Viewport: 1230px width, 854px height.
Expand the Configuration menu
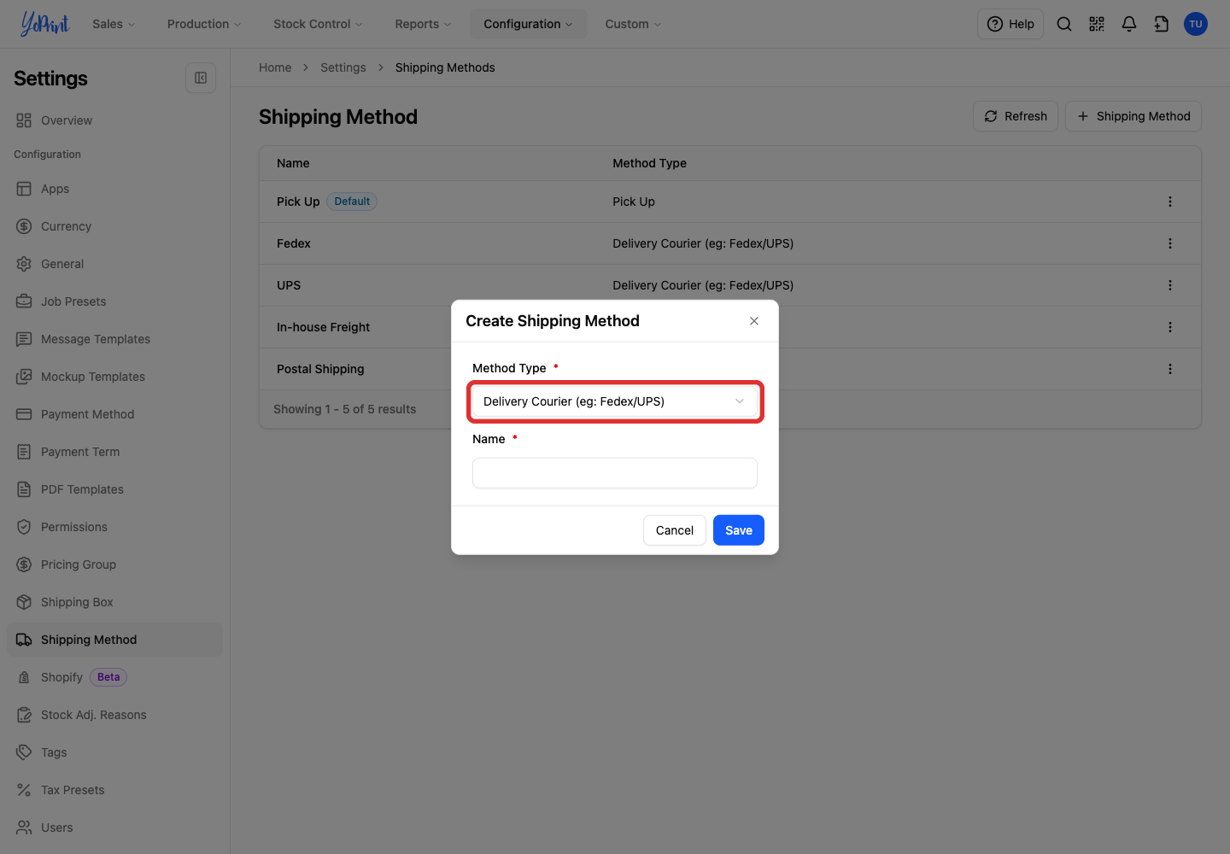pyautogui.click(x=528, y=24)
